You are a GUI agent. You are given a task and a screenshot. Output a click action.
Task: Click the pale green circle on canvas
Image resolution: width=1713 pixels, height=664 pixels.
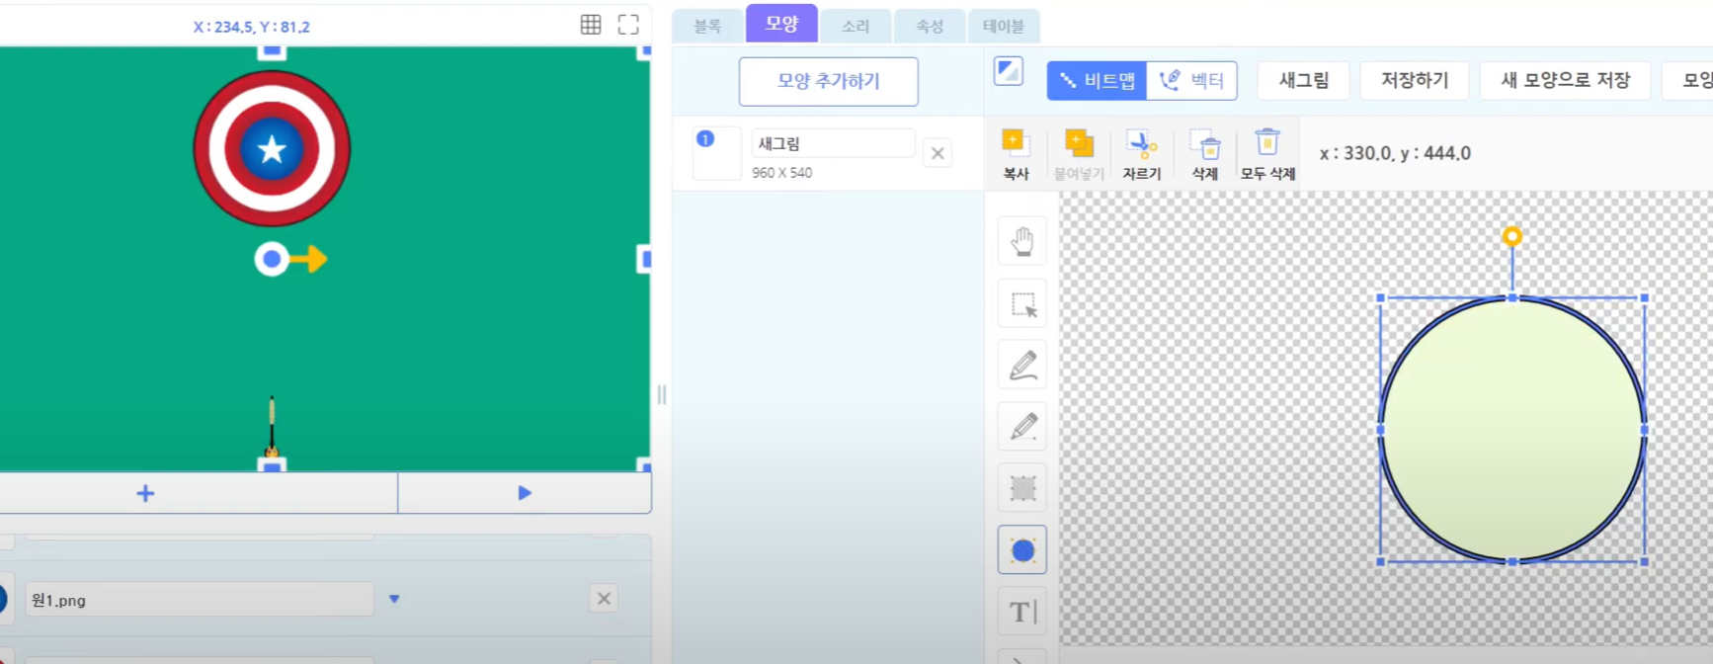[x=1511, y=430]
